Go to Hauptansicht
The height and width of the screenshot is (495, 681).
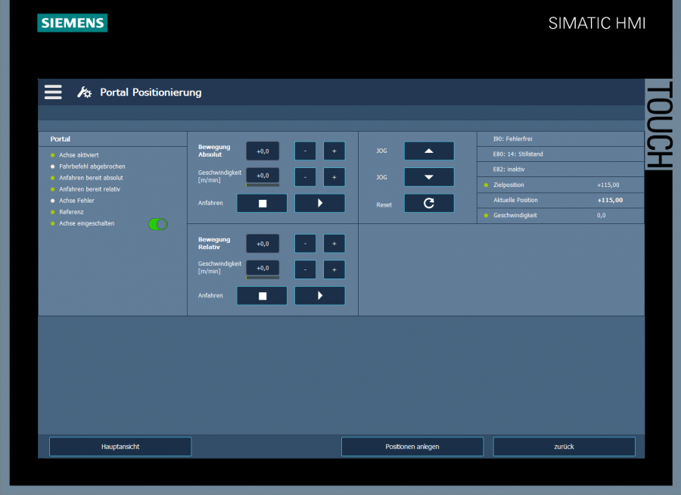[120, 447]
